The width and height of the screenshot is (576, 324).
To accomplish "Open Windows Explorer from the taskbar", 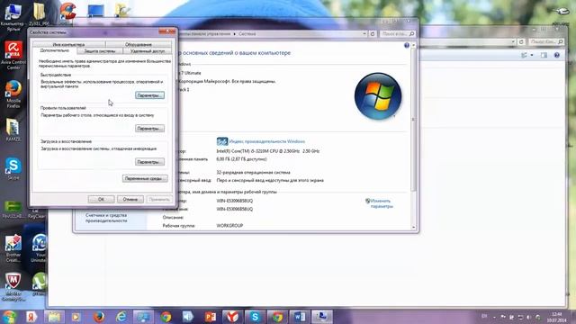I will (x=54, y=317).
